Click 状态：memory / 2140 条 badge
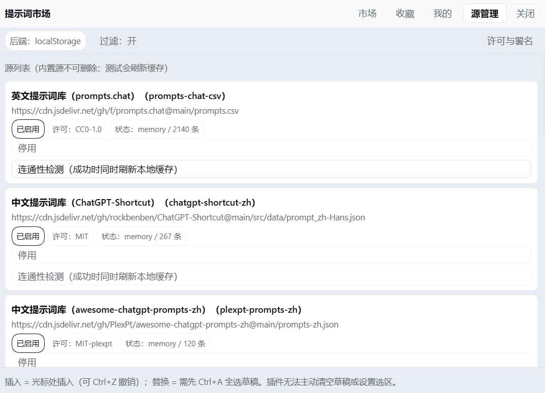Image resolution: width=545 pixels, height=393 pixels. click(157, 129)
